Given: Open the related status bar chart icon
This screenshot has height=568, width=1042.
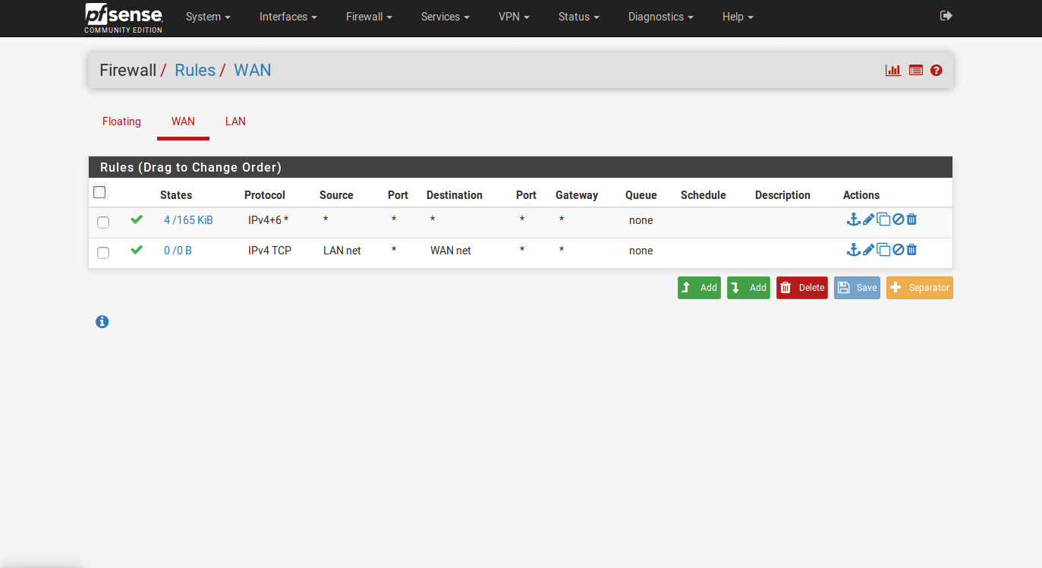Looking at the screenshot, I should (892, 71).
